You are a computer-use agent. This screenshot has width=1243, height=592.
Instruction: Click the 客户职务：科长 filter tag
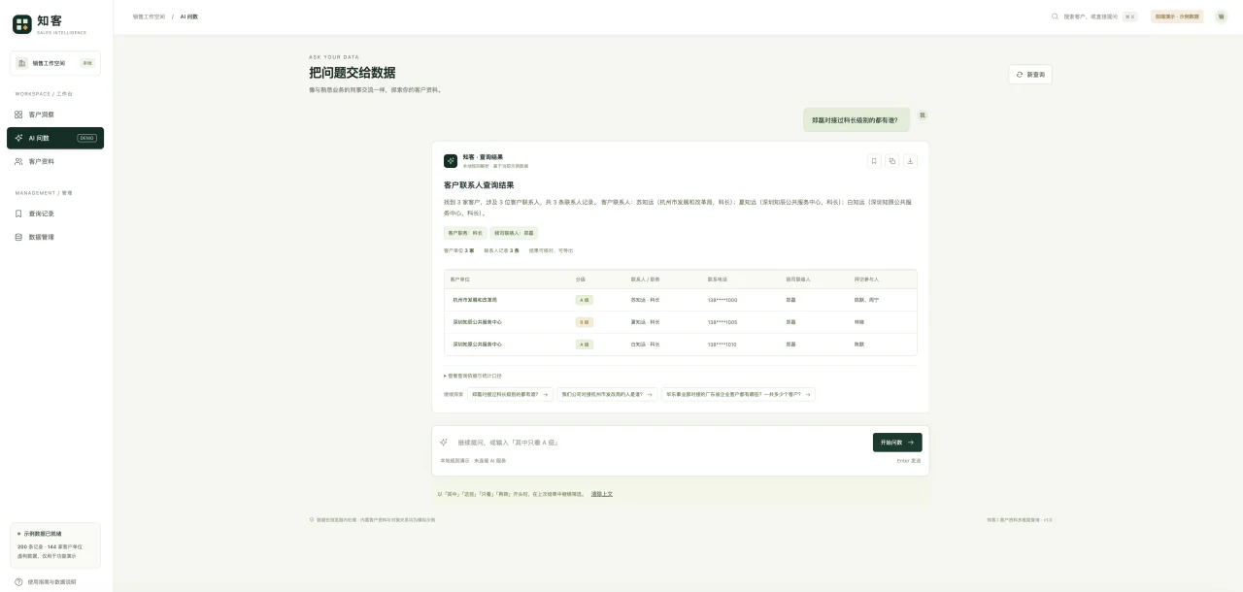coord(465,233)
